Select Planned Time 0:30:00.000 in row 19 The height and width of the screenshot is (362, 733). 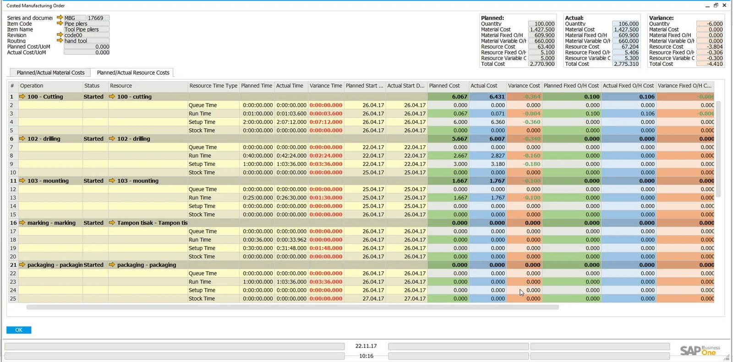pos(257,248)
